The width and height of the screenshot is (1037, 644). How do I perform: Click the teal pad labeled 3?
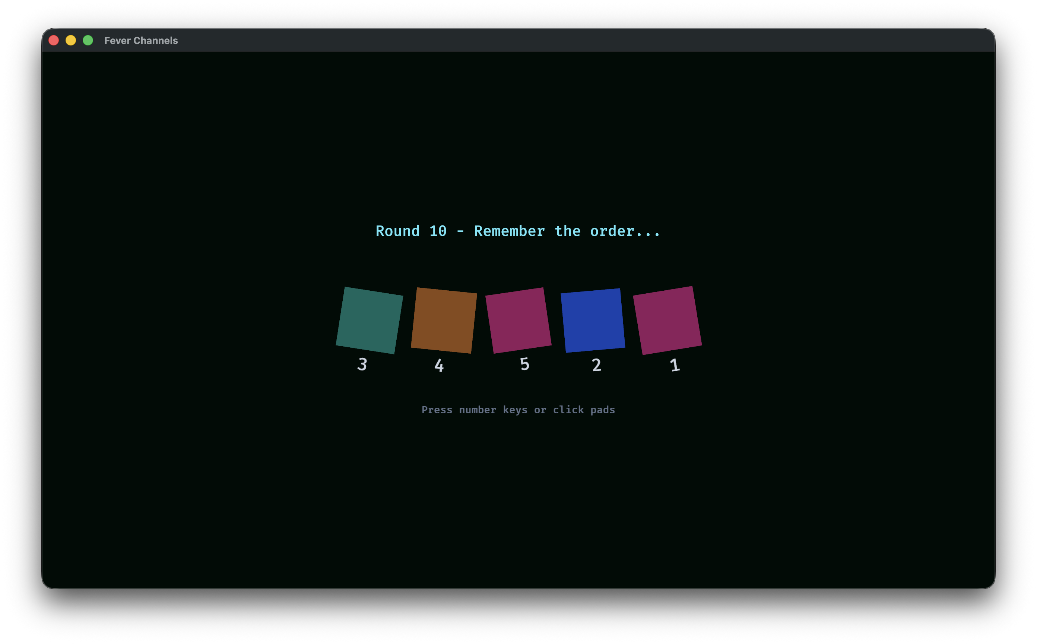click(x=369, y=320)
